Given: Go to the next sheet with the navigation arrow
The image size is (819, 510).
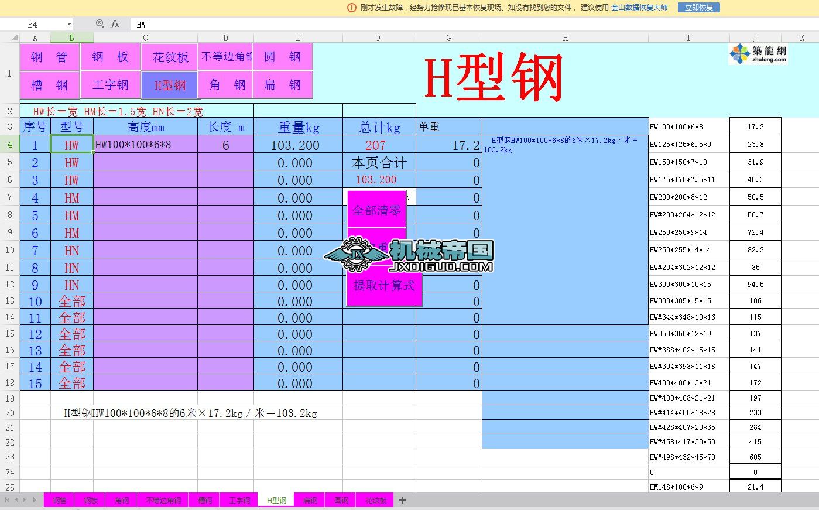Looking at the screenshot, I should pyautogui.click(x=25, y=500).
